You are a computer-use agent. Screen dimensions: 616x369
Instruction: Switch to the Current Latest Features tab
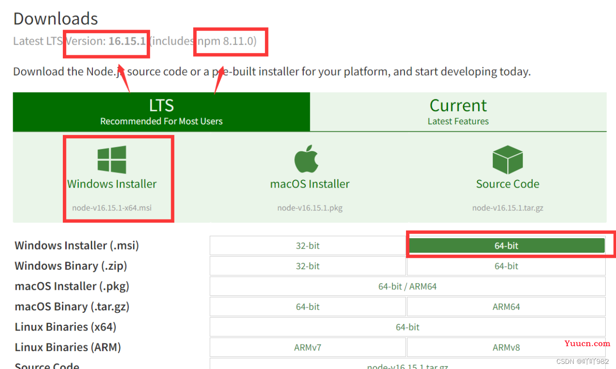point(458,112)
